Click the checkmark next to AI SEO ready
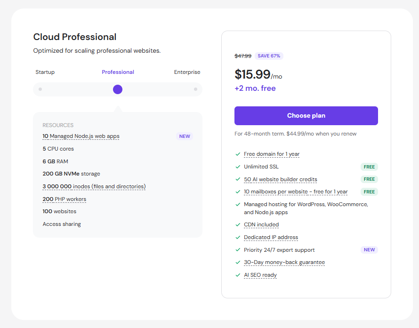 click(238, 275)
